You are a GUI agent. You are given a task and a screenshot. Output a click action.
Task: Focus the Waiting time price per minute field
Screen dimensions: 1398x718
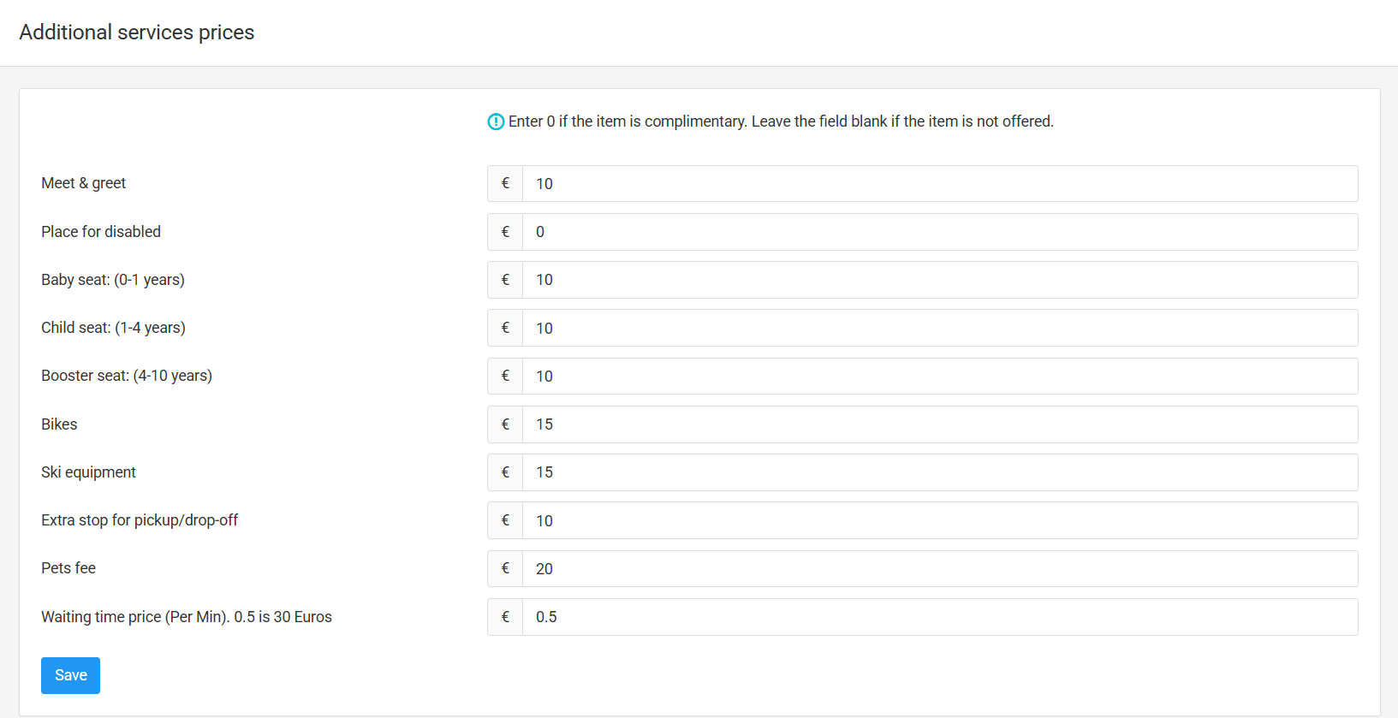(939, 617)
